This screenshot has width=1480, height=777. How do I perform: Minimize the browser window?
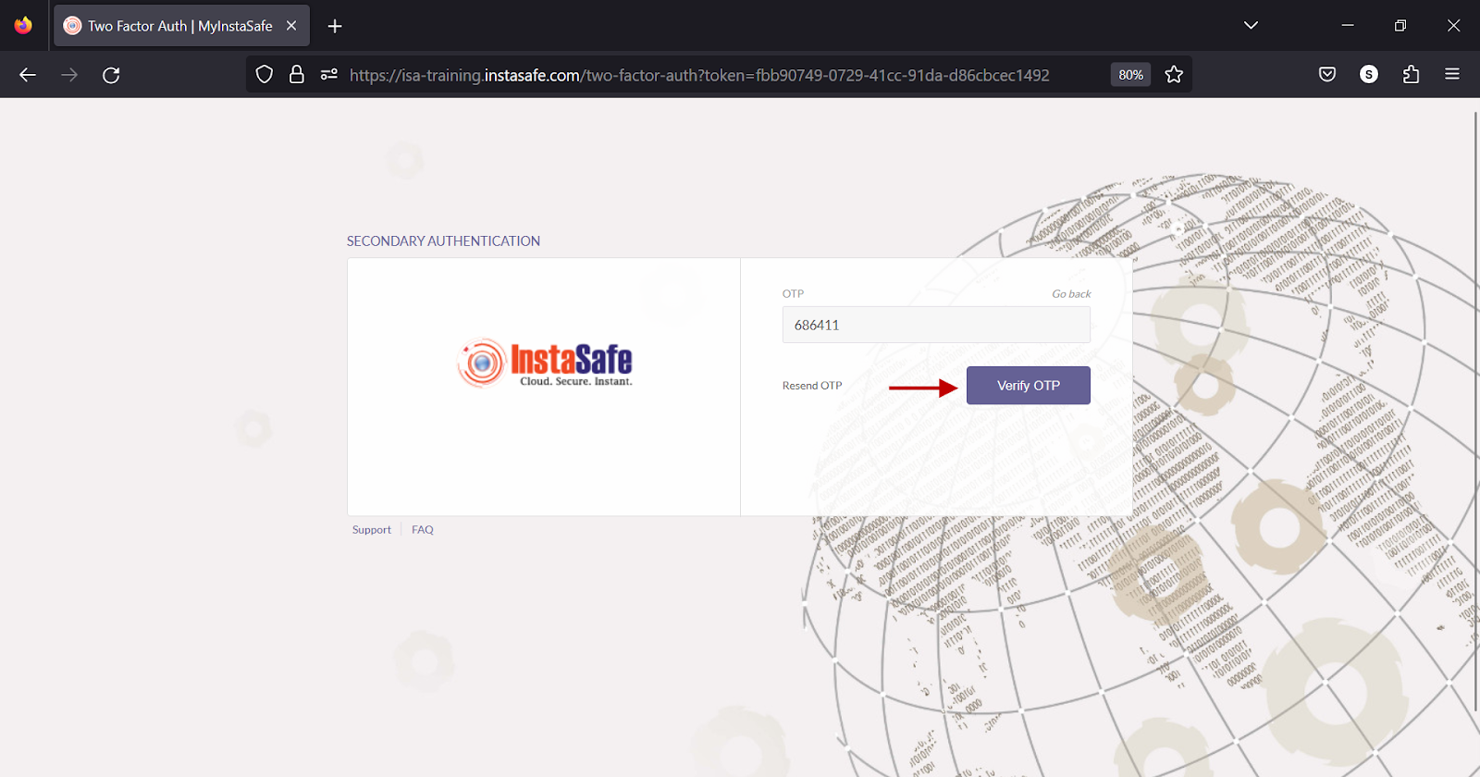(1348, 26)
